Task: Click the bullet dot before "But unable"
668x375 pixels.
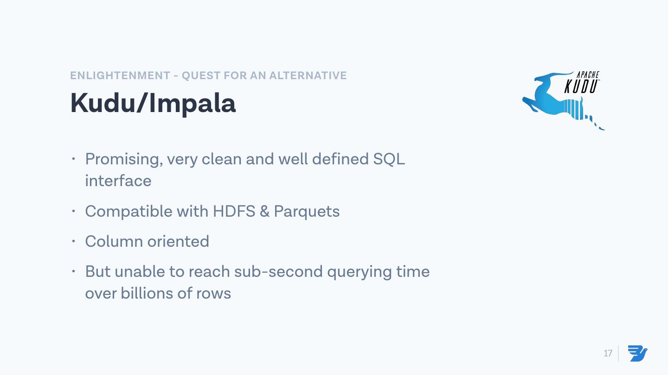Action: click(x=73, y=272)
